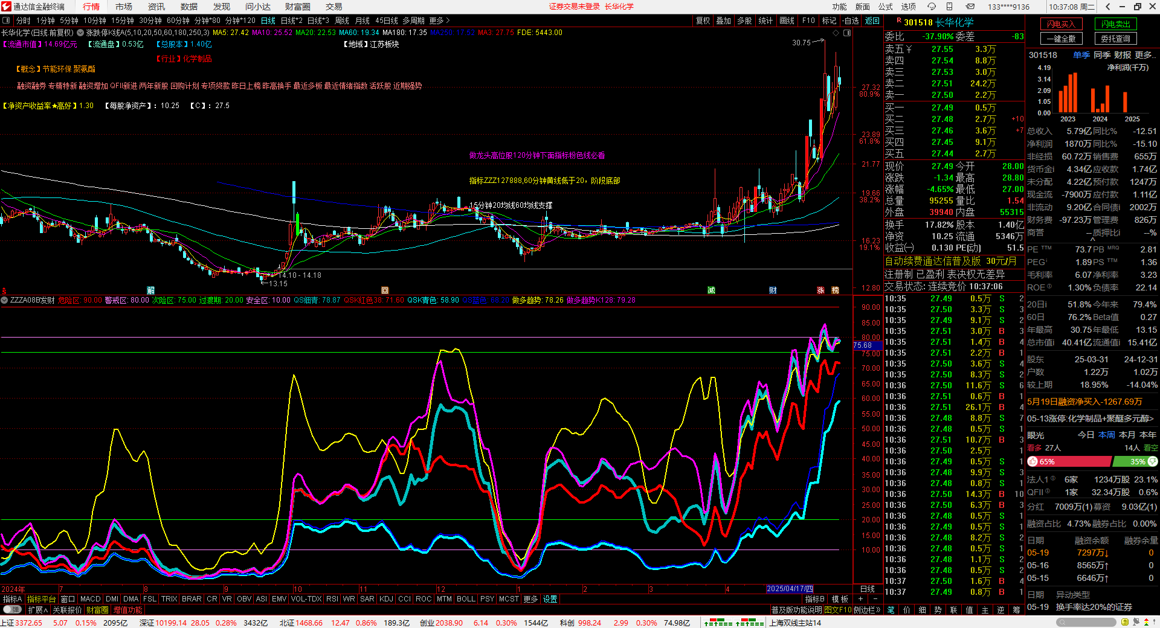The image size is (1160, 628).
Task: Click the 闪电买入 quick buy button
Action: 1062,24
